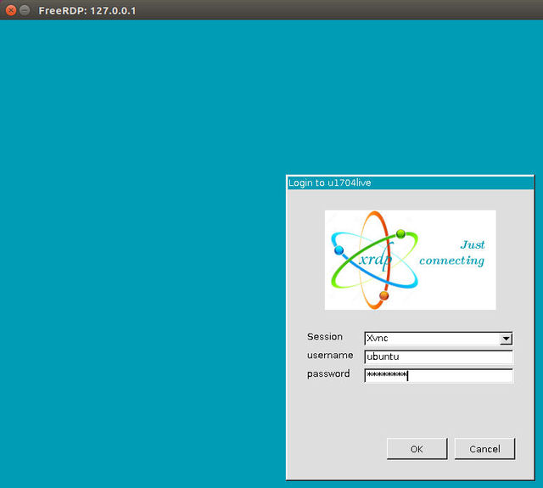Focus the password input field
The image size is (543, 488).
[439, 375]
